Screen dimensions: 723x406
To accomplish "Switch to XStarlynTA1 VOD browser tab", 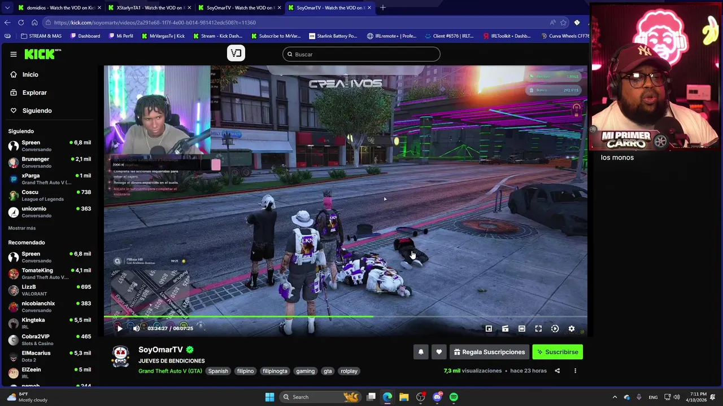I will click(x=150, y=8).
